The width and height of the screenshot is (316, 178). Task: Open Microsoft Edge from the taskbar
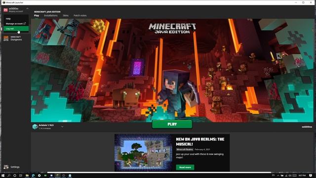(33, 176)
